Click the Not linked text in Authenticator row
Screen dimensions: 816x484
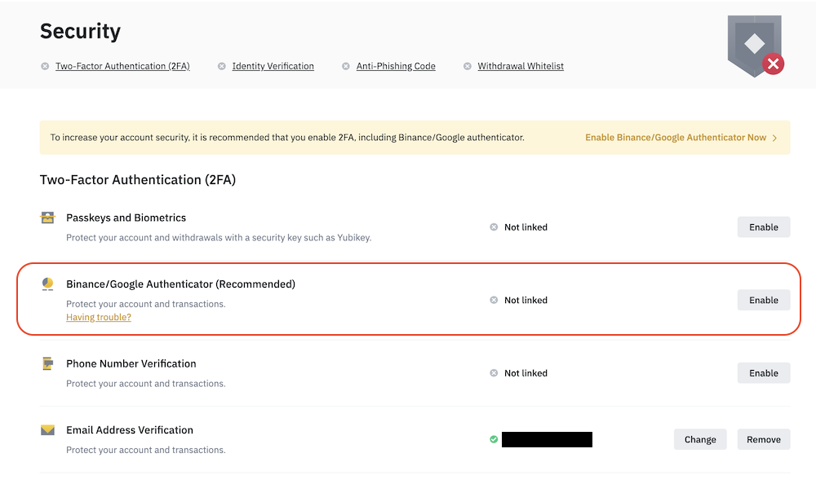click(x=526, y=300)
